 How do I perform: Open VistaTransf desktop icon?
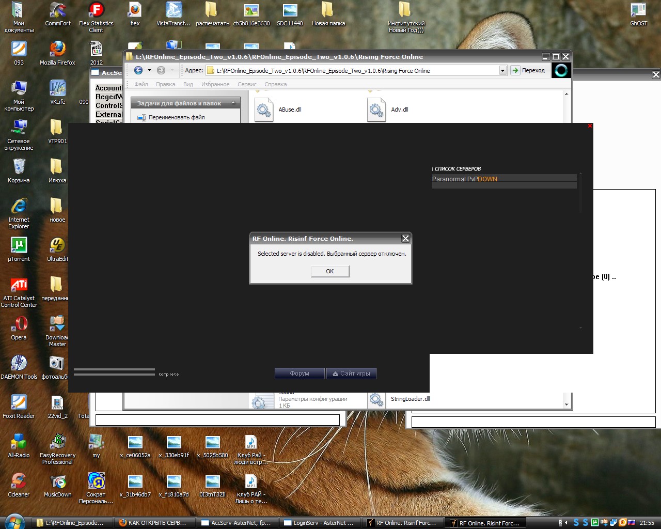[174, 14]
